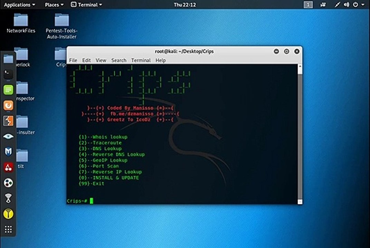The width and height of the screenshot is (370, 248).
Task: Click the {7}--Reverse IP Lookup line
Action: [x=110, y=172]
